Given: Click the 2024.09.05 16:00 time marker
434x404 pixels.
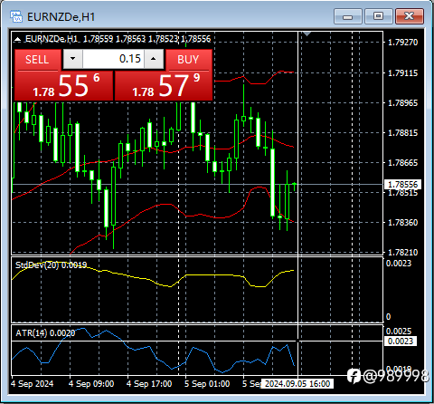Looking at the screenshot, I should tap(297, 384).
